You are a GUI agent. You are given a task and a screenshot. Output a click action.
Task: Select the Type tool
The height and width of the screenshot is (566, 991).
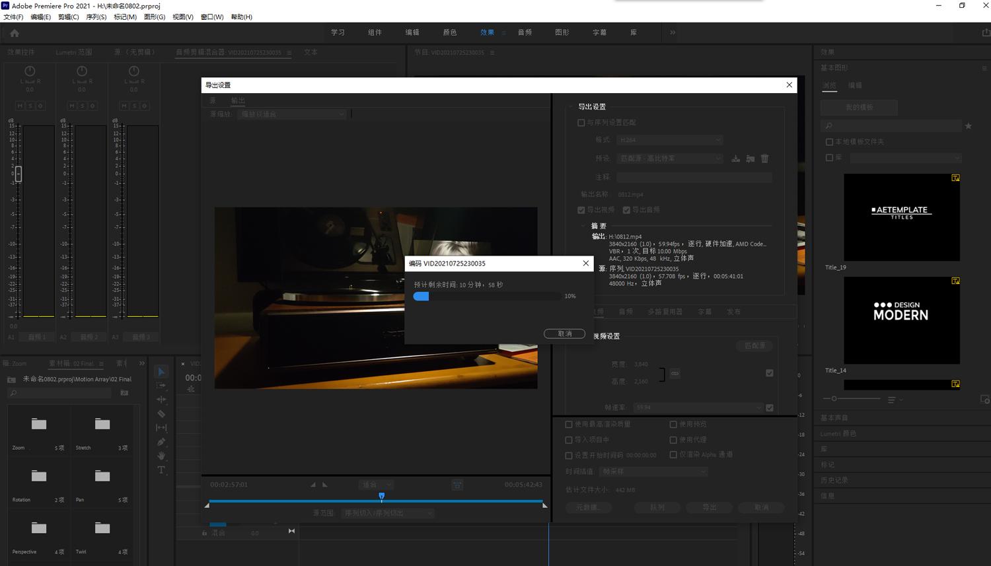coord(161,470)
